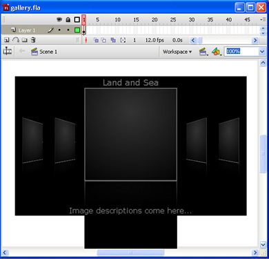
Task: Select Layer 1 in timeline
Action: click(x=27, y=30)
